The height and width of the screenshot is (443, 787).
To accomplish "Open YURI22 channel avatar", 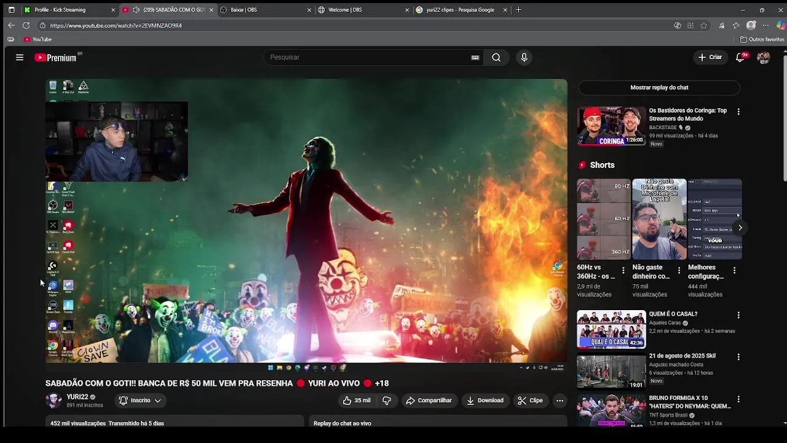I will point(53,401).
